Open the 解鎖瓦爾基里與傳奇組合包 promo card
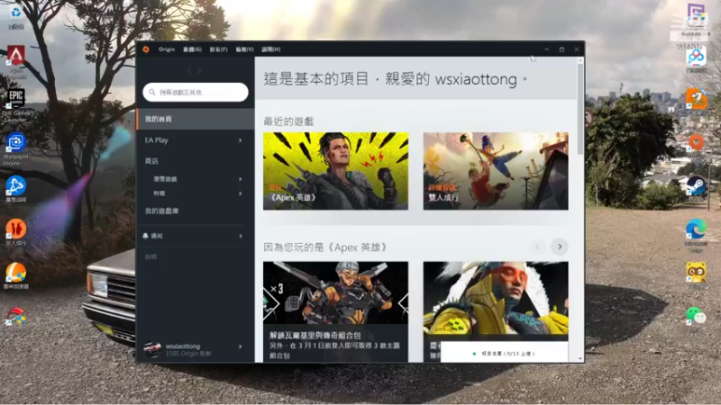This screenshot has width=721, height=405. coord(335,311)
